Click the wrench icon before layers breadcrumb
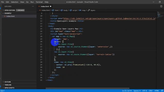 click(89, 10)
